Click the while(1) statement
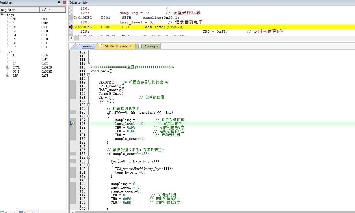This screenshot has width=355, height=213. click(x=107, y=101)
